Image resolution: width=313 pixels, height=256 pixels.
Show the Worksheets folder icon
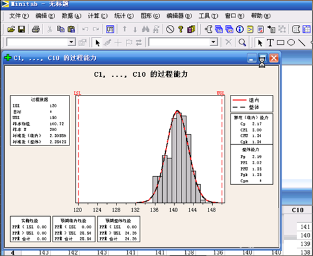pos(218,29)
